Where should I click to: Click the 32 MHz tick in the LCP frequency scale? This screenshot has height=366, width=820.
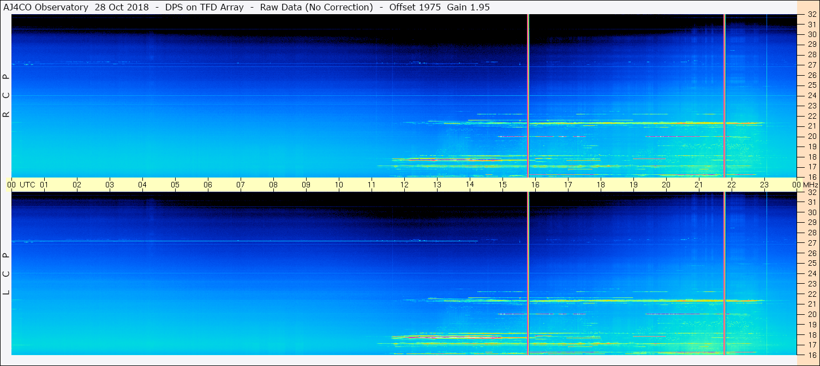pyautogui.click(x=812, y=192)
